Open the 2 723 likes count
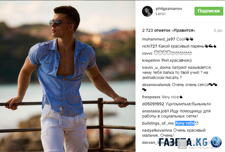Image resolution: width=225 pixels, height=152 pixels. click(x=169, y=30)
